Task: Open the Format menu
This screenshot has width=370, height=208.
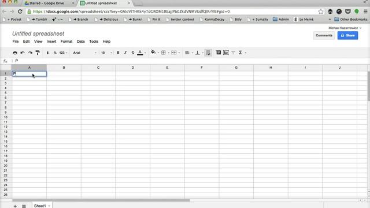Action: pyautogui.click(x=66, y=42)
